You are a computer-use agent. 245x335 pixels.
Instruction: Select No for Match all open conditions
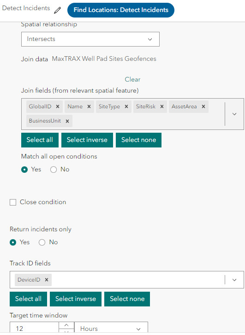[54, 170]
